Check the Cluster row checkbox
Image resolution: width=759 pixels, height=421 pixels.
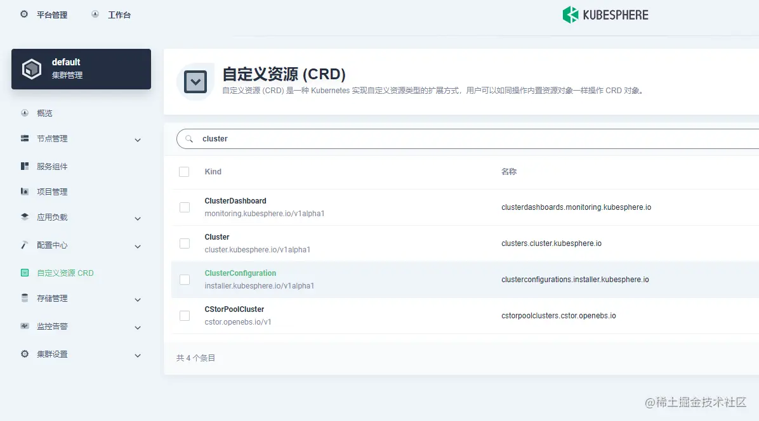point(185,243)
